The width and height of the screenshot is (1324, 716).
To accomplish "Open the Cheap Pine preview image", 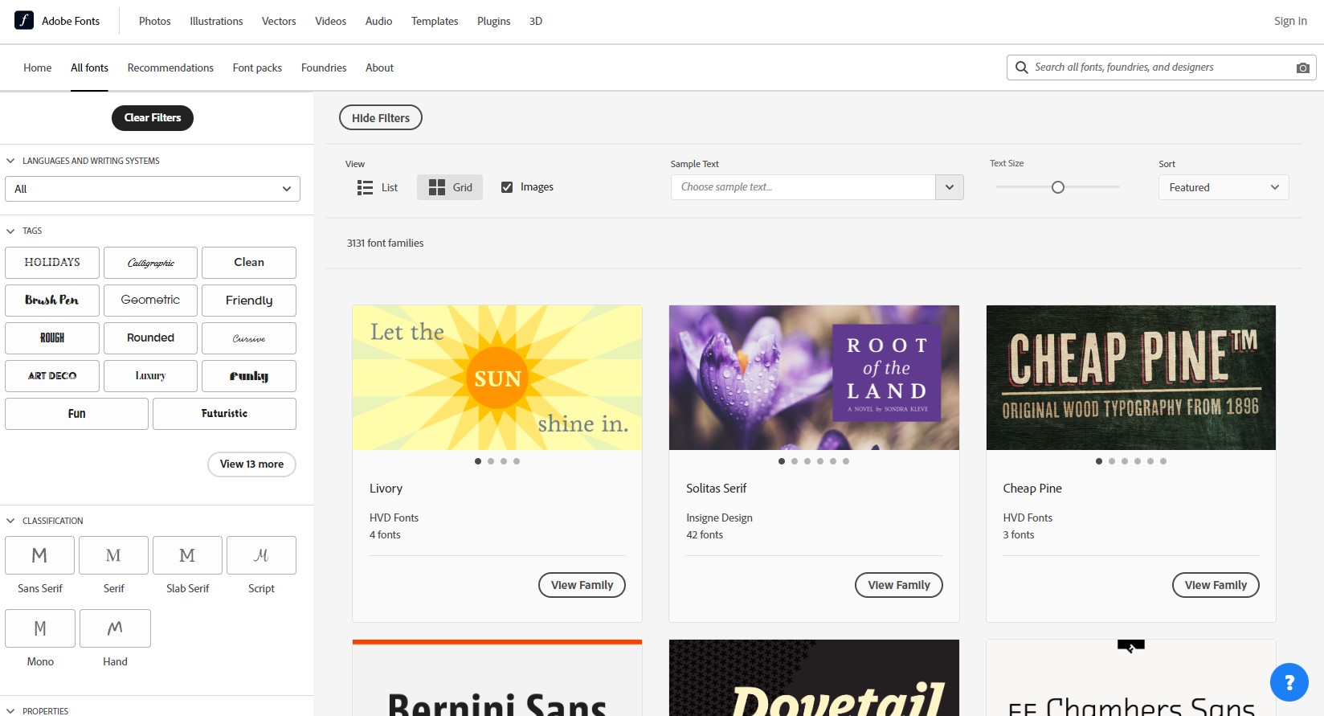I will (x=1131, y=378).
